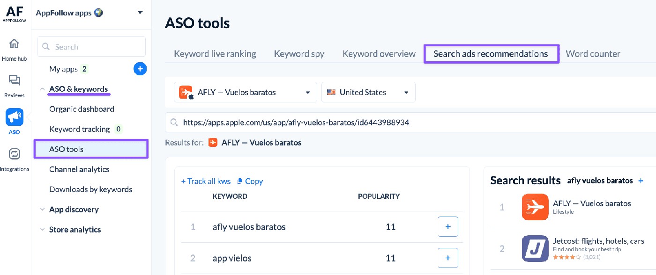The width and height of the screenshot is (656, 275).
Task: Add a new app with blue plus button
Action: pyautogui.click(x=140, y=69)
